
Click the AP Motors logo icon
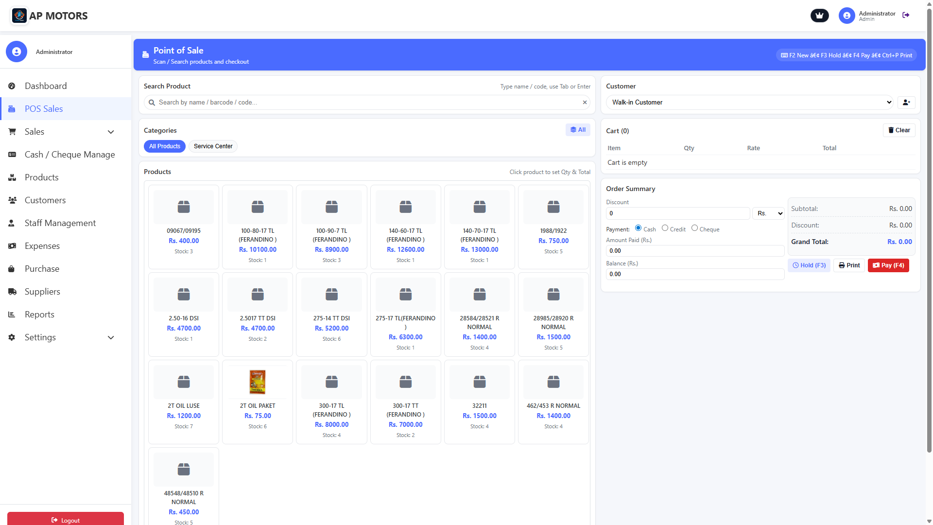[19, 16]
